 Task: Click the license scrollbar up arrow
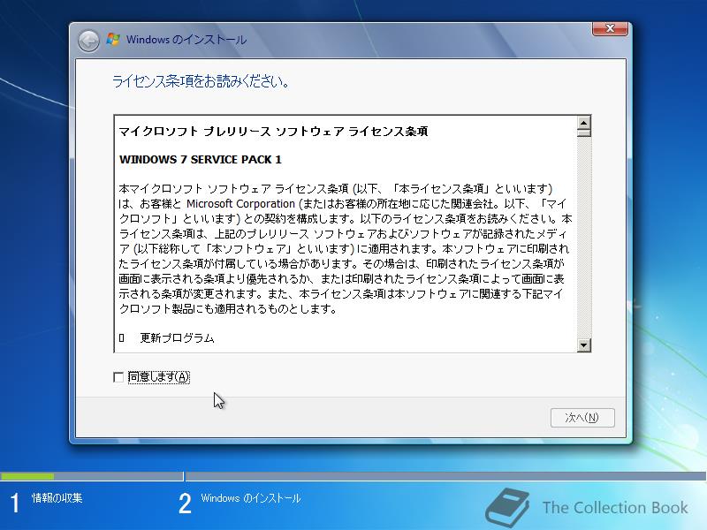584,123
